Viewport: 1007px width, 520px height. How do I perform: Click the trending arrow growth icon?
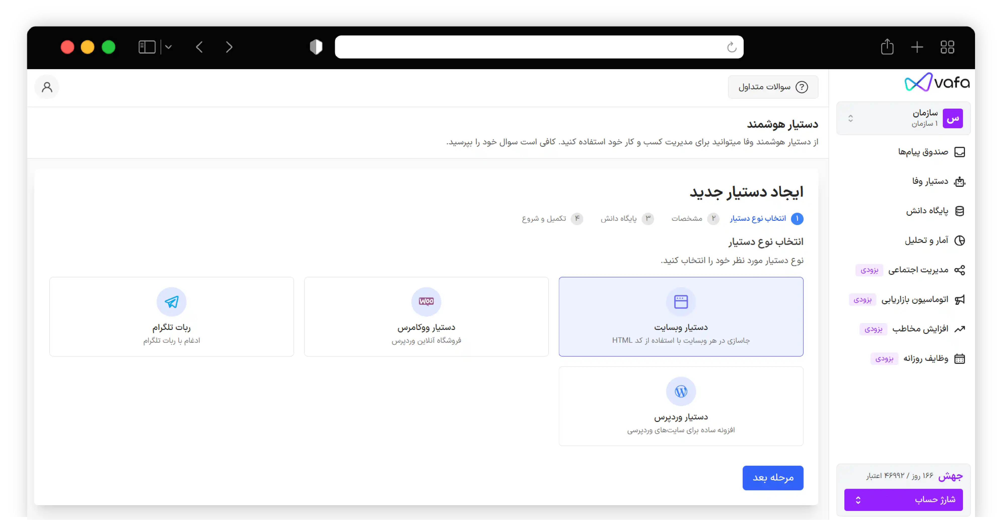[x=960, y=329]
